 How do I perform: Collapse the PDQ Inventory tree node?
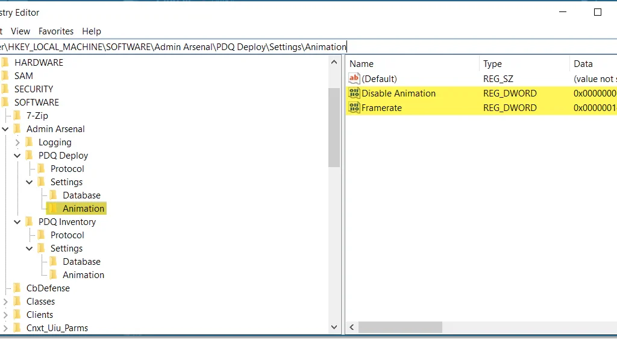click(x=17, y=222)
